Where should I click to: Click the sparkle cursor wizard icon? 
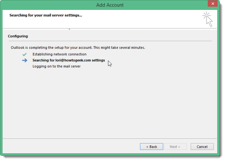click(x=207, y=19)
